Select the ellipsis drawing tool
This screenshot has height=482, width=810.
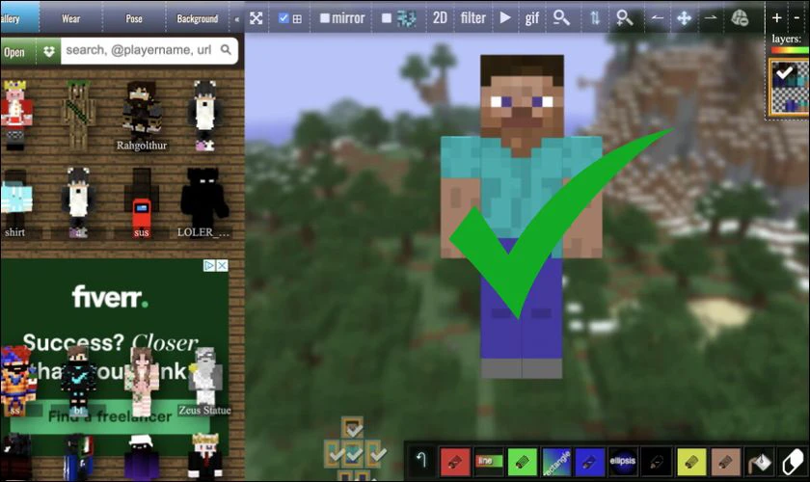623,462
